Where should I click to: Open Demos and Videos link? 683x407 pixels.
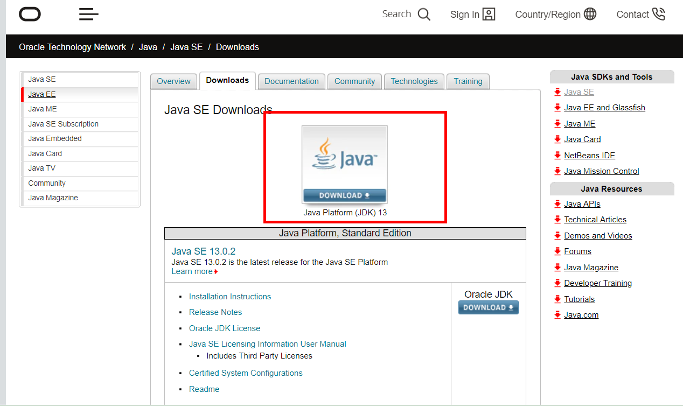[x=598, y=236]
